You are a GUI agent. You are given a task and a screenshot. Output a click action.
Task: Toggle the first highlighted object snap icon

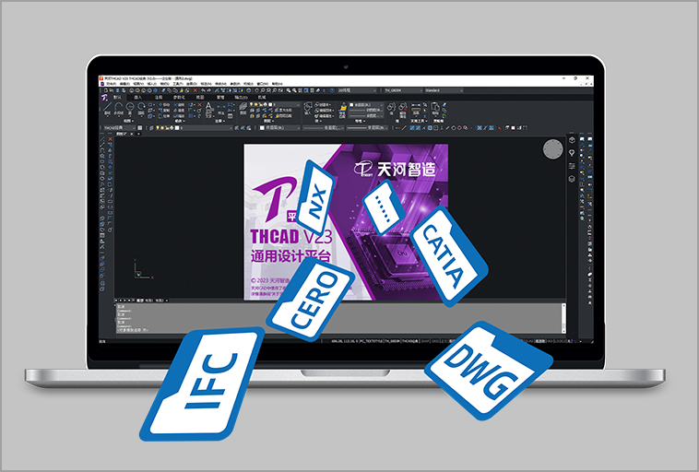tap(411, 128)
